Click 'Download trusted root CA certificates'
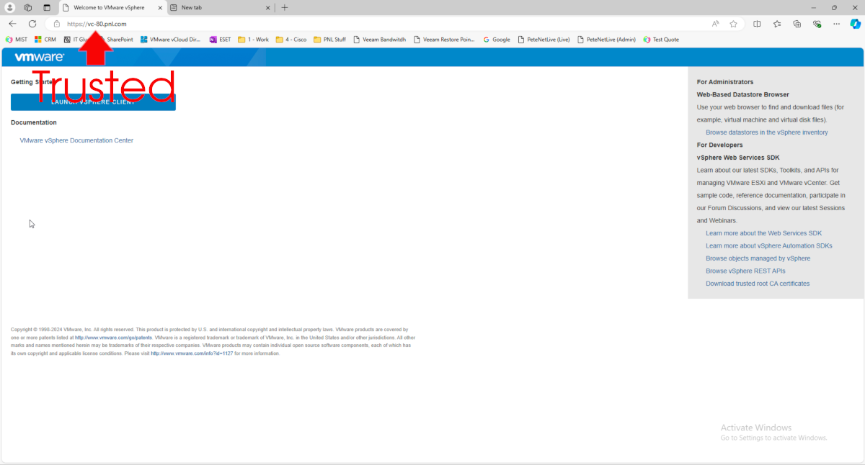865x465 pixels. coord(757,284)
